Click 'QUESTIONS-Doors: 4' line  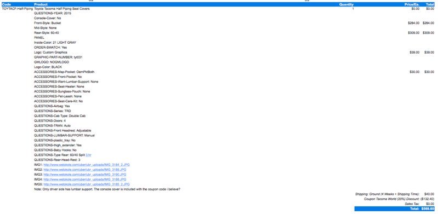pyautogui.click(x=50, y=121)
